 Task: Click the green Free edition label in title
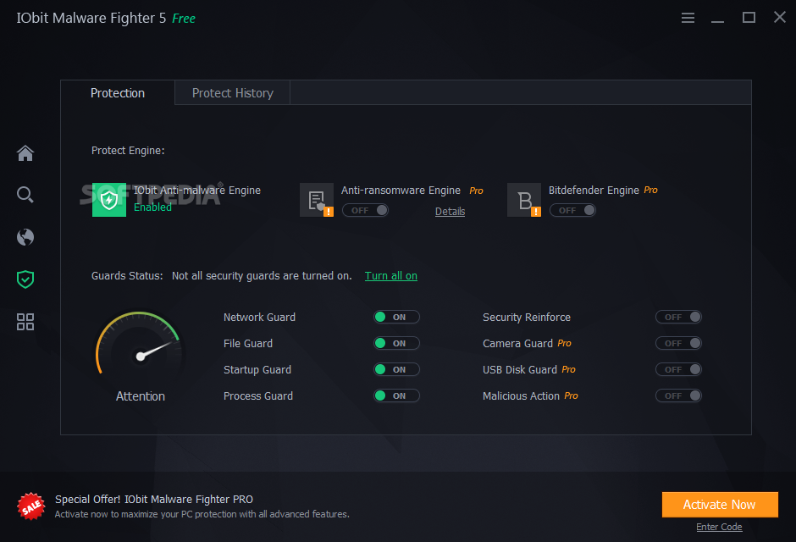[183, 19]
